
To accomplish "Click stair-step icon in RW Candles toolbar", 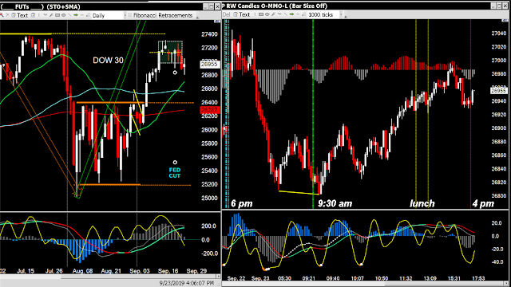I will [x=303, y=14].
